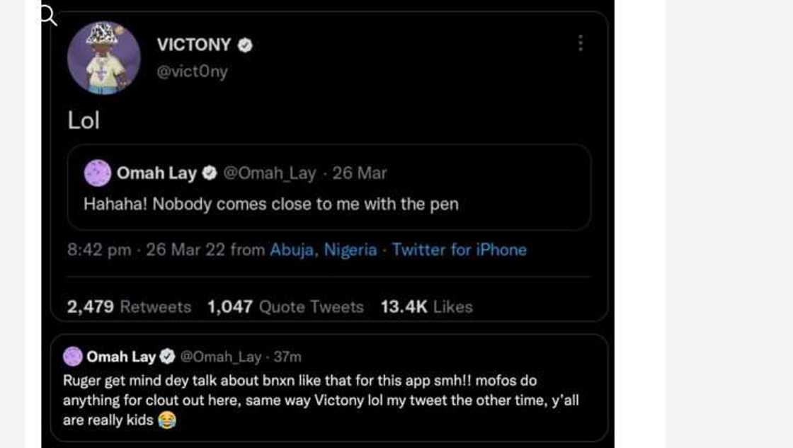Click the @Omah_Lay handle in quoted tweet
Image resolution: width=793 pixels, height=448 pixels.
271,172
